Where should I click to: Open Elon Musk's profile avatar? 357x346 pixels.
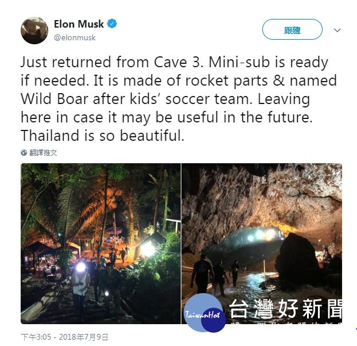pyautogui.click(x=34, y=30)
